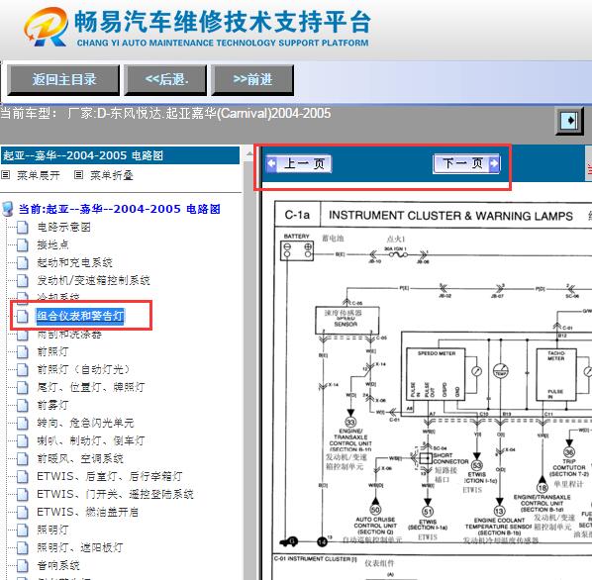Image resolution: width=592 pixels, height=580 pixels.
Task: Open the 起动和充电系统 item
Action: pyautogui.click(x=75, y=262)
